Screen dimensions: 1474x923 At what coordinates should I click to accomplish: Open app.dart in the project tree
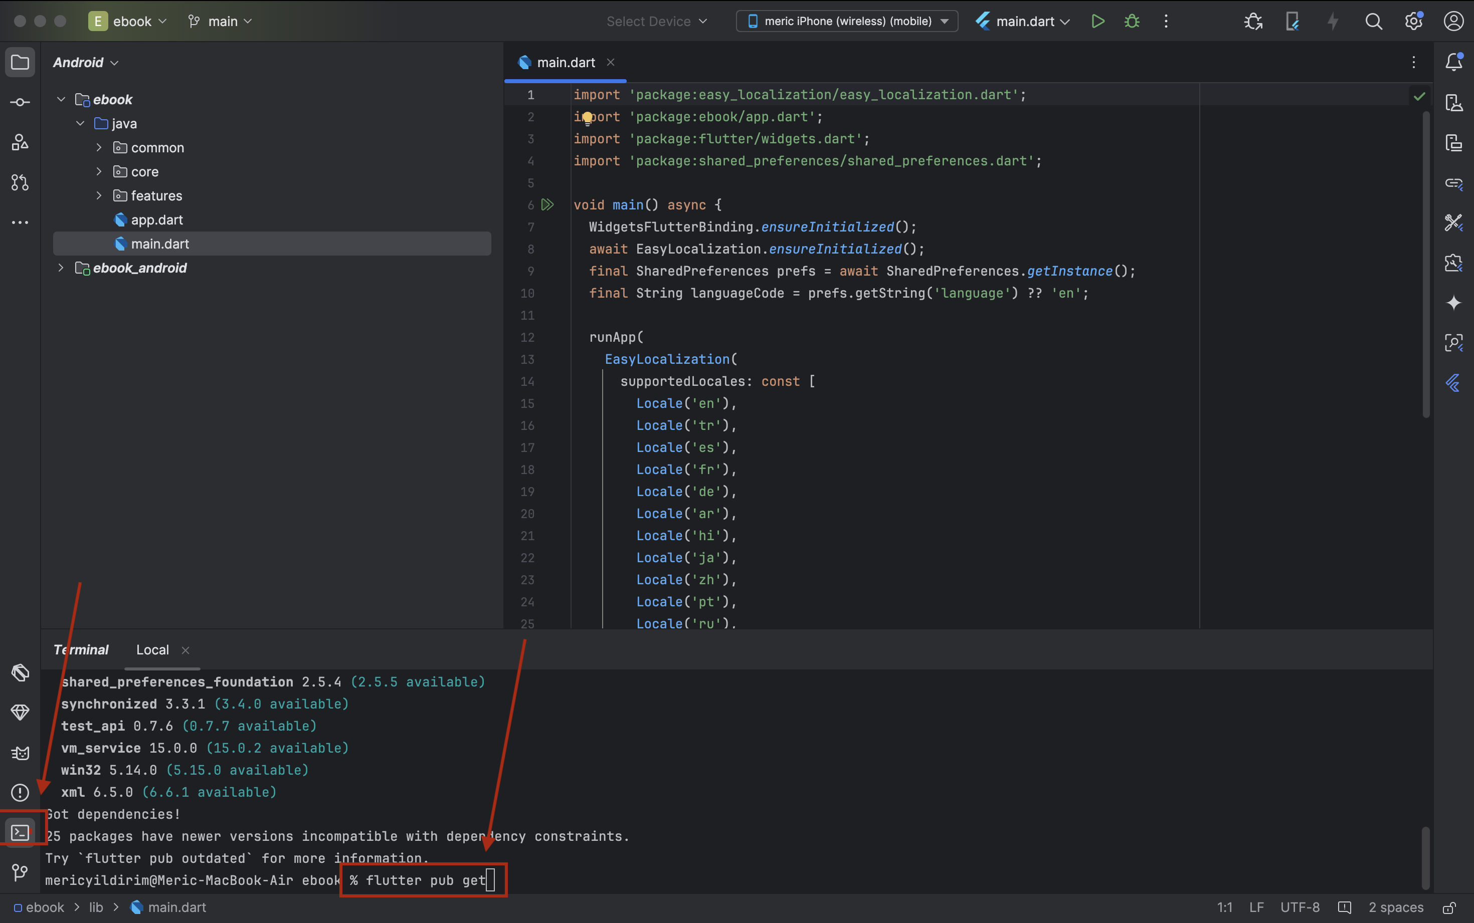pos(156,220)
